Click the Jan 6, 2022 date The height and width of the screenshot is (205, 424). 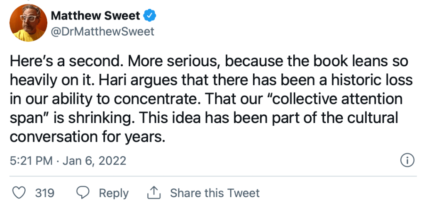(94, 161)
